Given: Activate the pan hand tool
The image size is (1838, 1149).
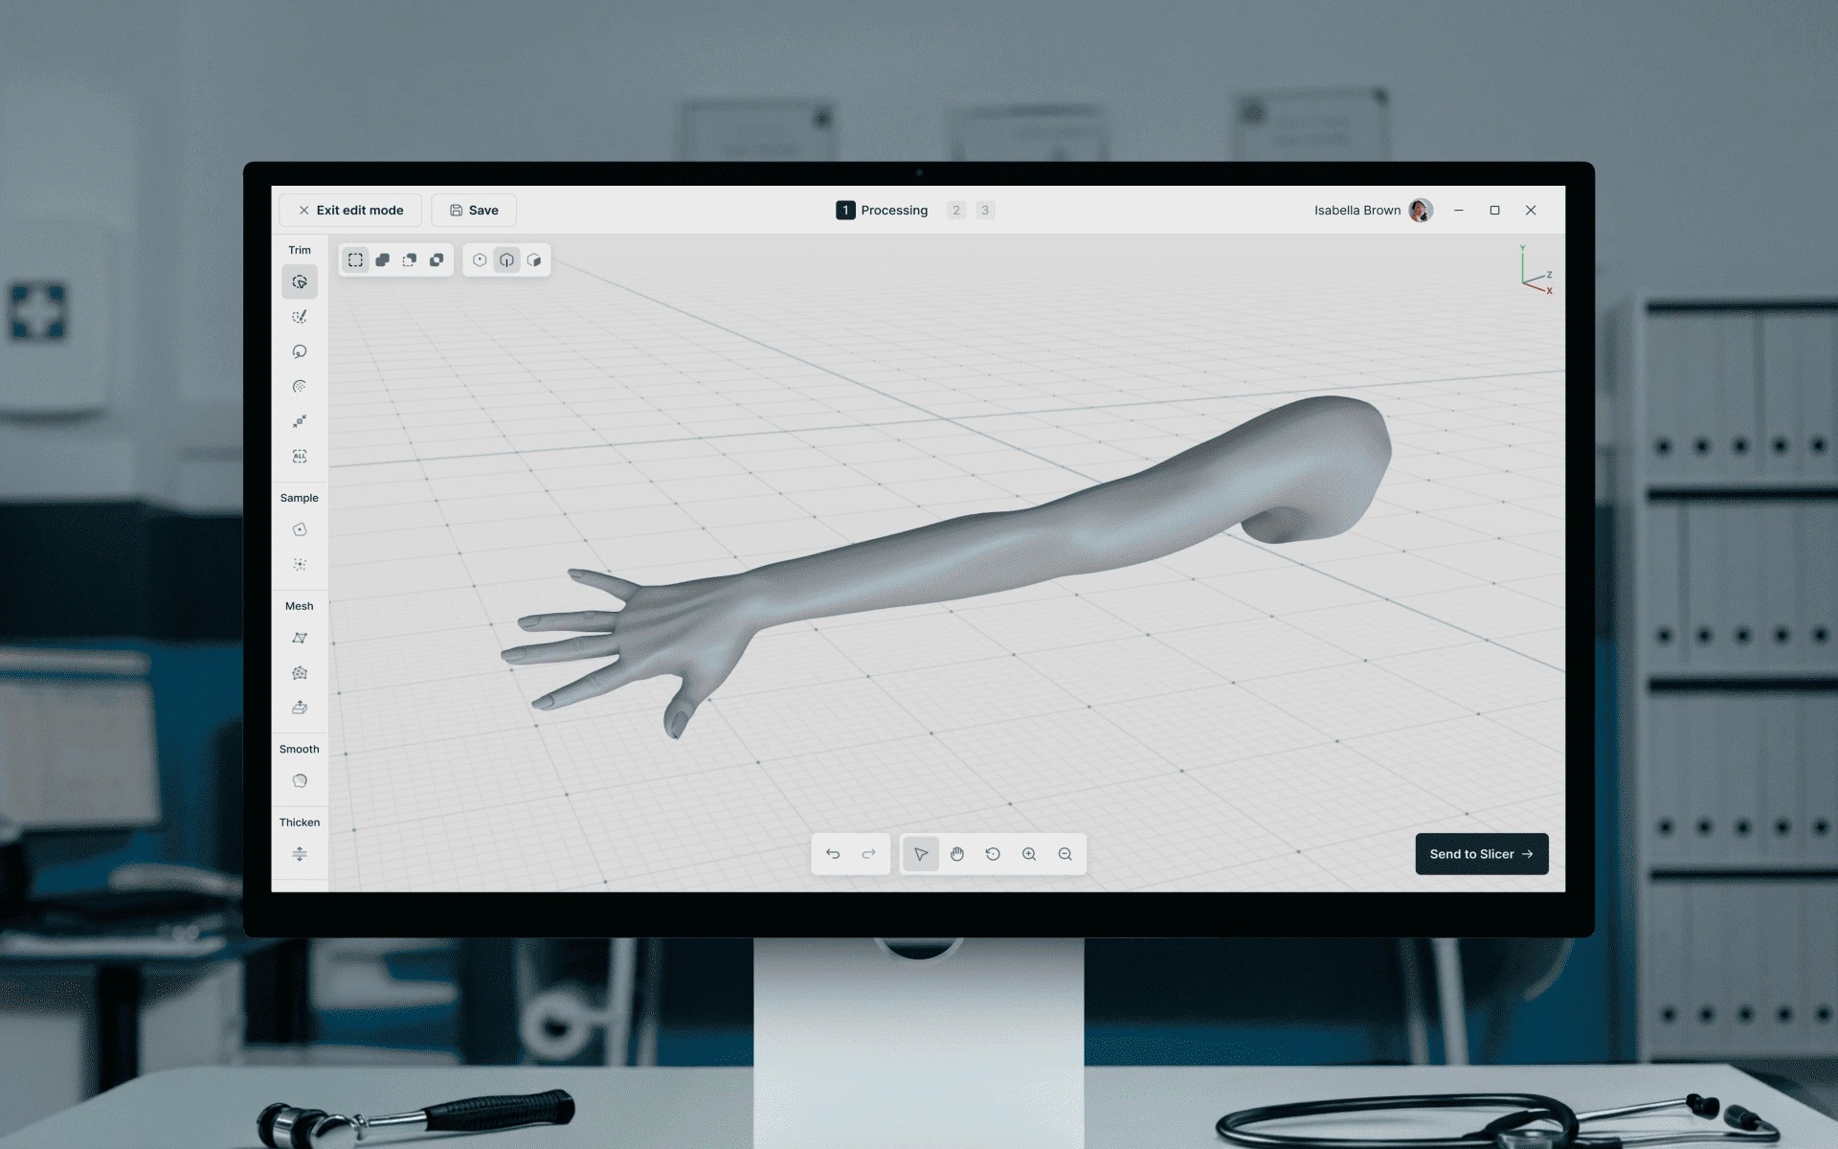Looking at the screenshot, I should tap(957, 854).
